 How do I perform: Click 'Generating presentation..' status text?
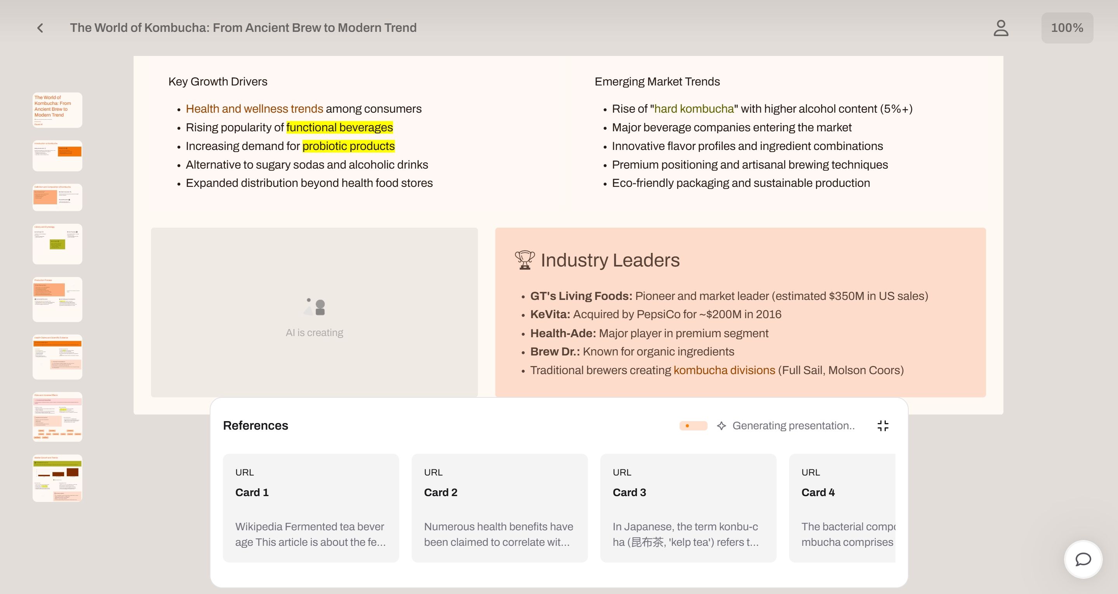tap(793, 426)
